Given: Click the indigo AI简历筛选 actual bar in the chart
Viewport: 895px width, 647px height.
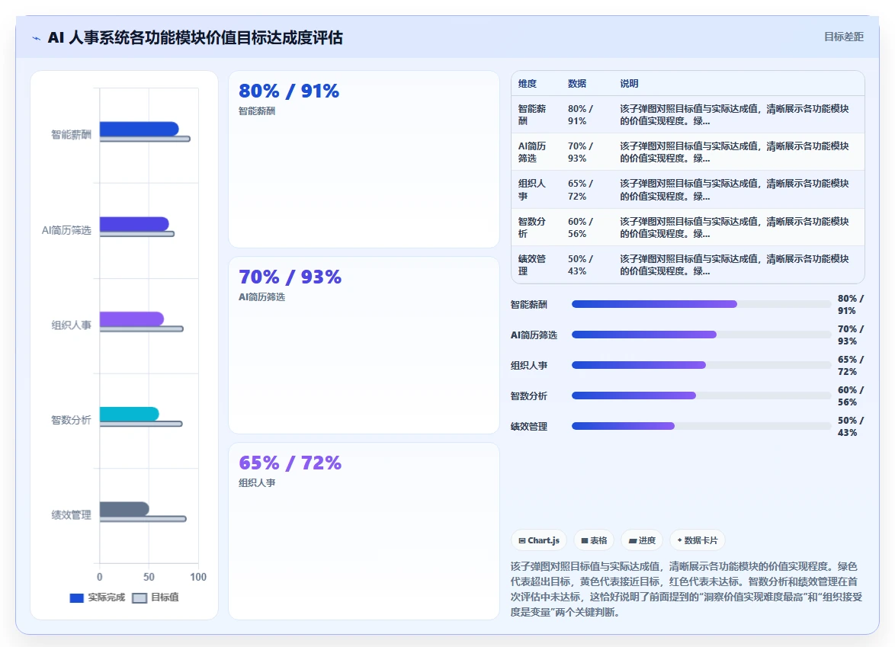Looking at the screenshot, I should click(134, 224).
